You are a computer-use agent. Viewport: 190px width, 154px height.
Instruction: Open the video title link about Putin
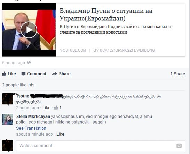(x=106, y=15)
